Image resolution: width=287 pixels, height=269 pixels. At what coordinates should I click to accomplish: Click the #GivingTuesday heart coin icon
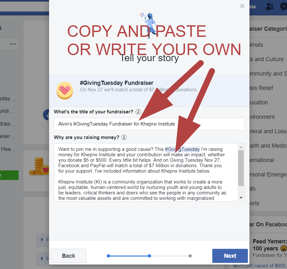[65, 90]
